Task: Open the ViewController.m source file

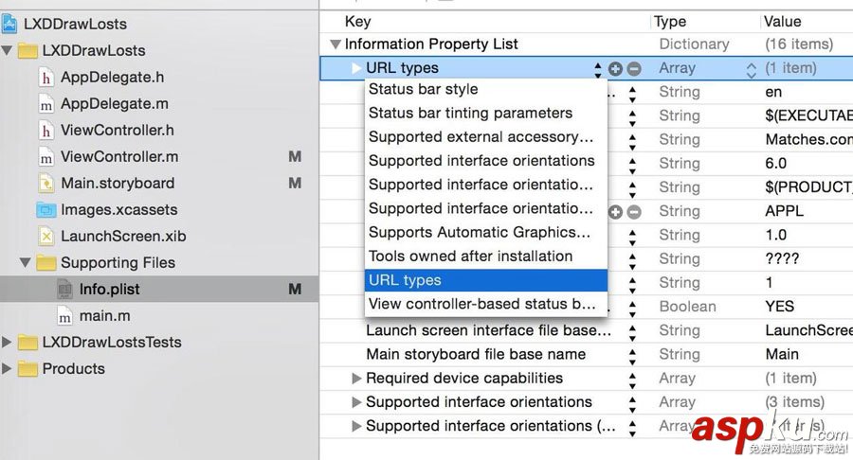Action: 119,156
